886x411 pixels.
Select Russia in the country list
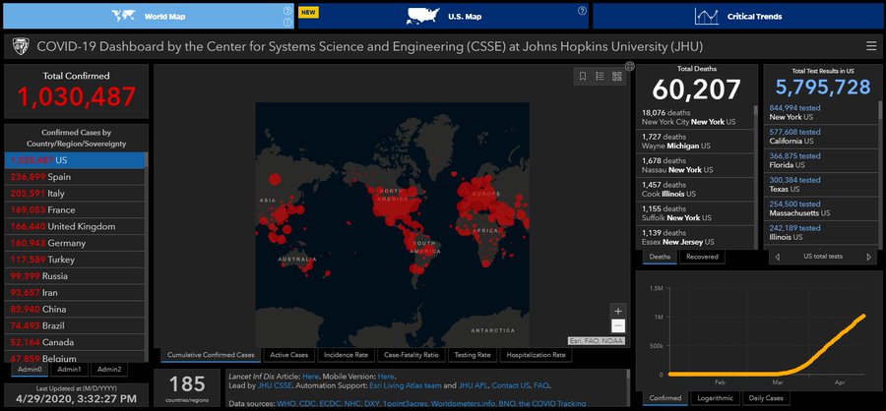(75, 276)
